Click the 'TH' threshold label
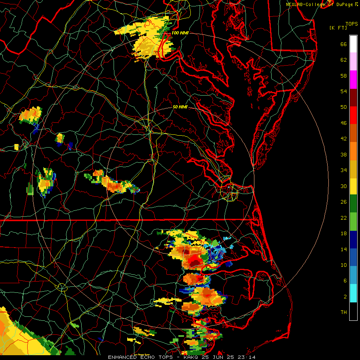The image size is (360, 360). (344, 312)
